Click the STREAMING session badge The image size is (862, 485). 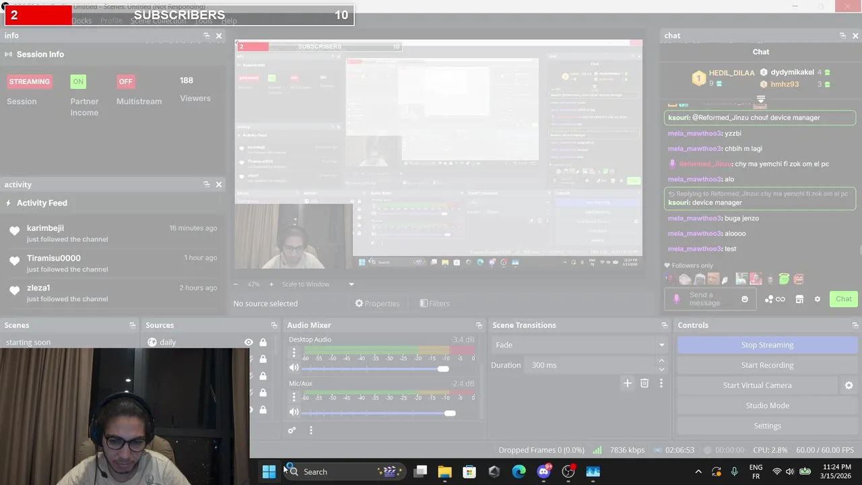[29, 82]
